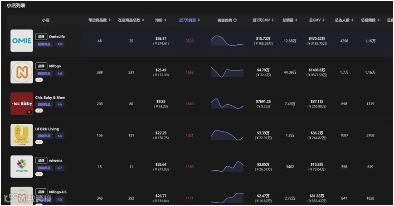Click sort arrows next to 总达人数
This screenshot has width=394, height=206.
click(352, 20)
